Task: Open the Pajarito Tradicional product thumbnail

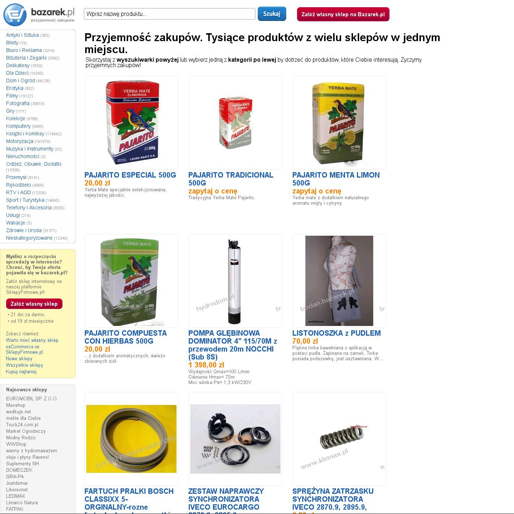Action: point(235,123)
